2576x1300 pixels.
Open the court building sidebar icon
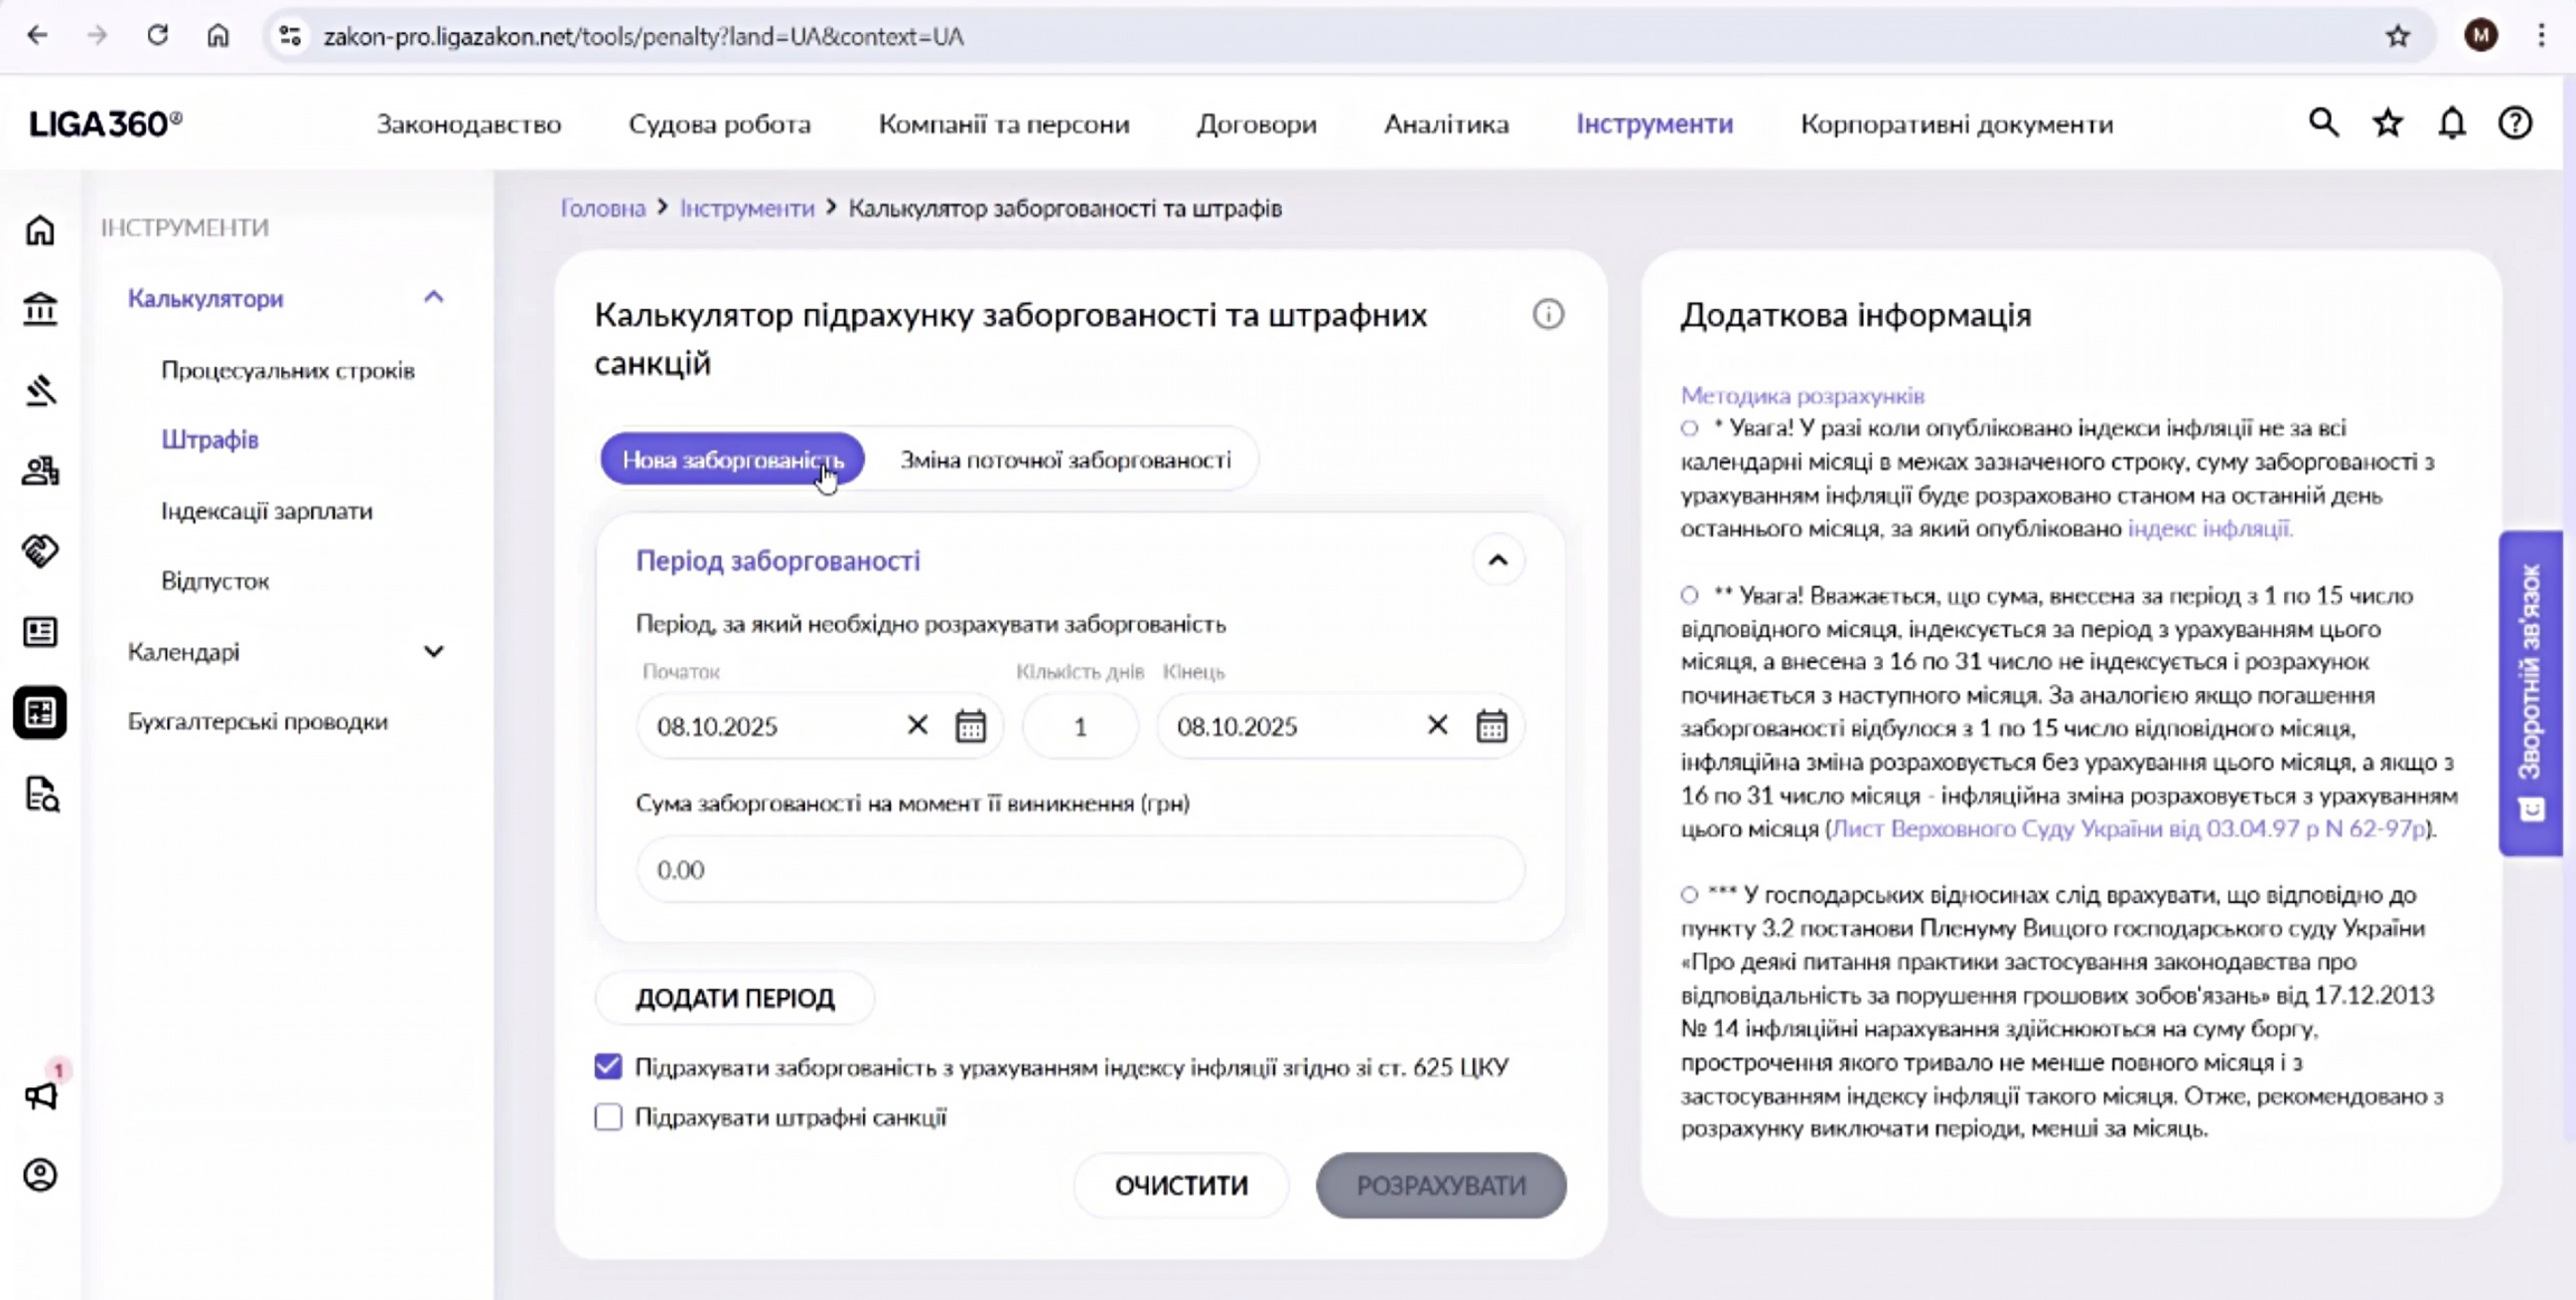pos(40,309)
